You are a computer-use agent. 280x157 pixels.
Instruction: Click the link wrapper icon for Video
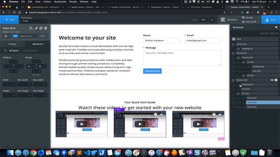tap(36, 28)
